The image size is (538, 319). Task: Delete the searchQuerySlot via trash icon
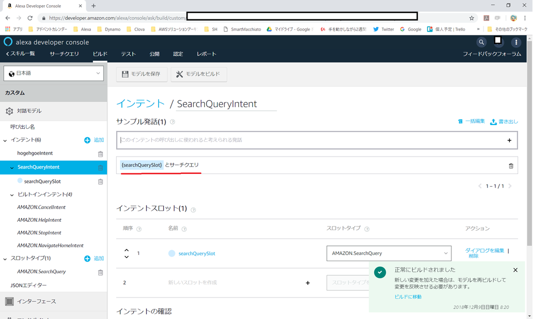point(100,181)
